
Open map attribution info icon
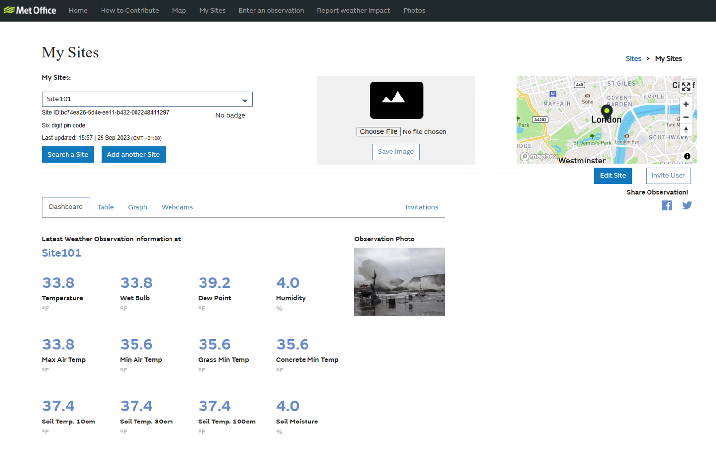687,156
